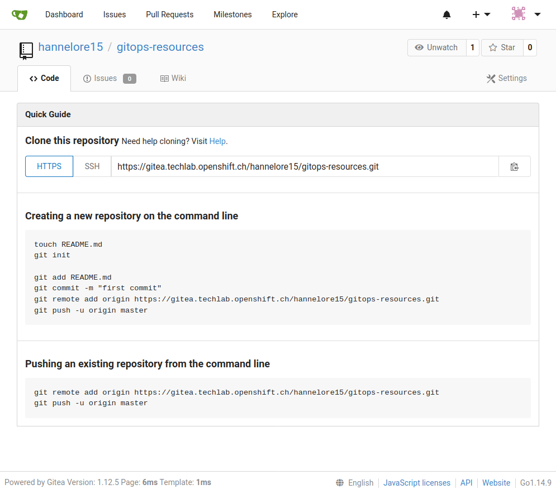
Task: Click the plus icon in the top navbar
Action: tap(476, 15)
